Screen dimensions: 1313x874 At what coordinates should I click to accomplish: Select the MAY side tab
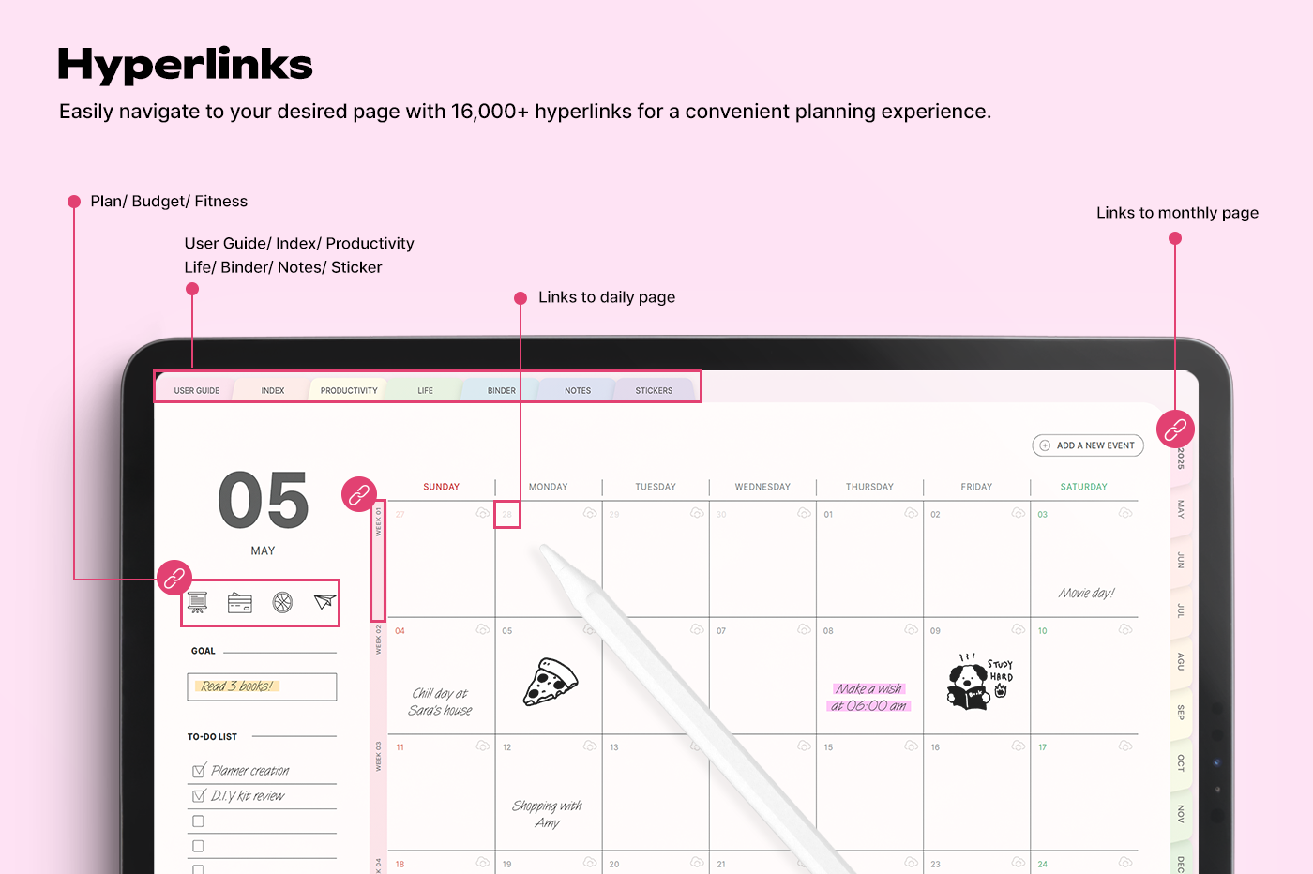pos(1181,509)
